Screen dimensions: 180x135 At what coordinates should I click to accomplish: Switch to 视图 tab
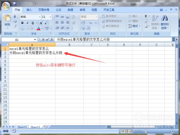94,10
